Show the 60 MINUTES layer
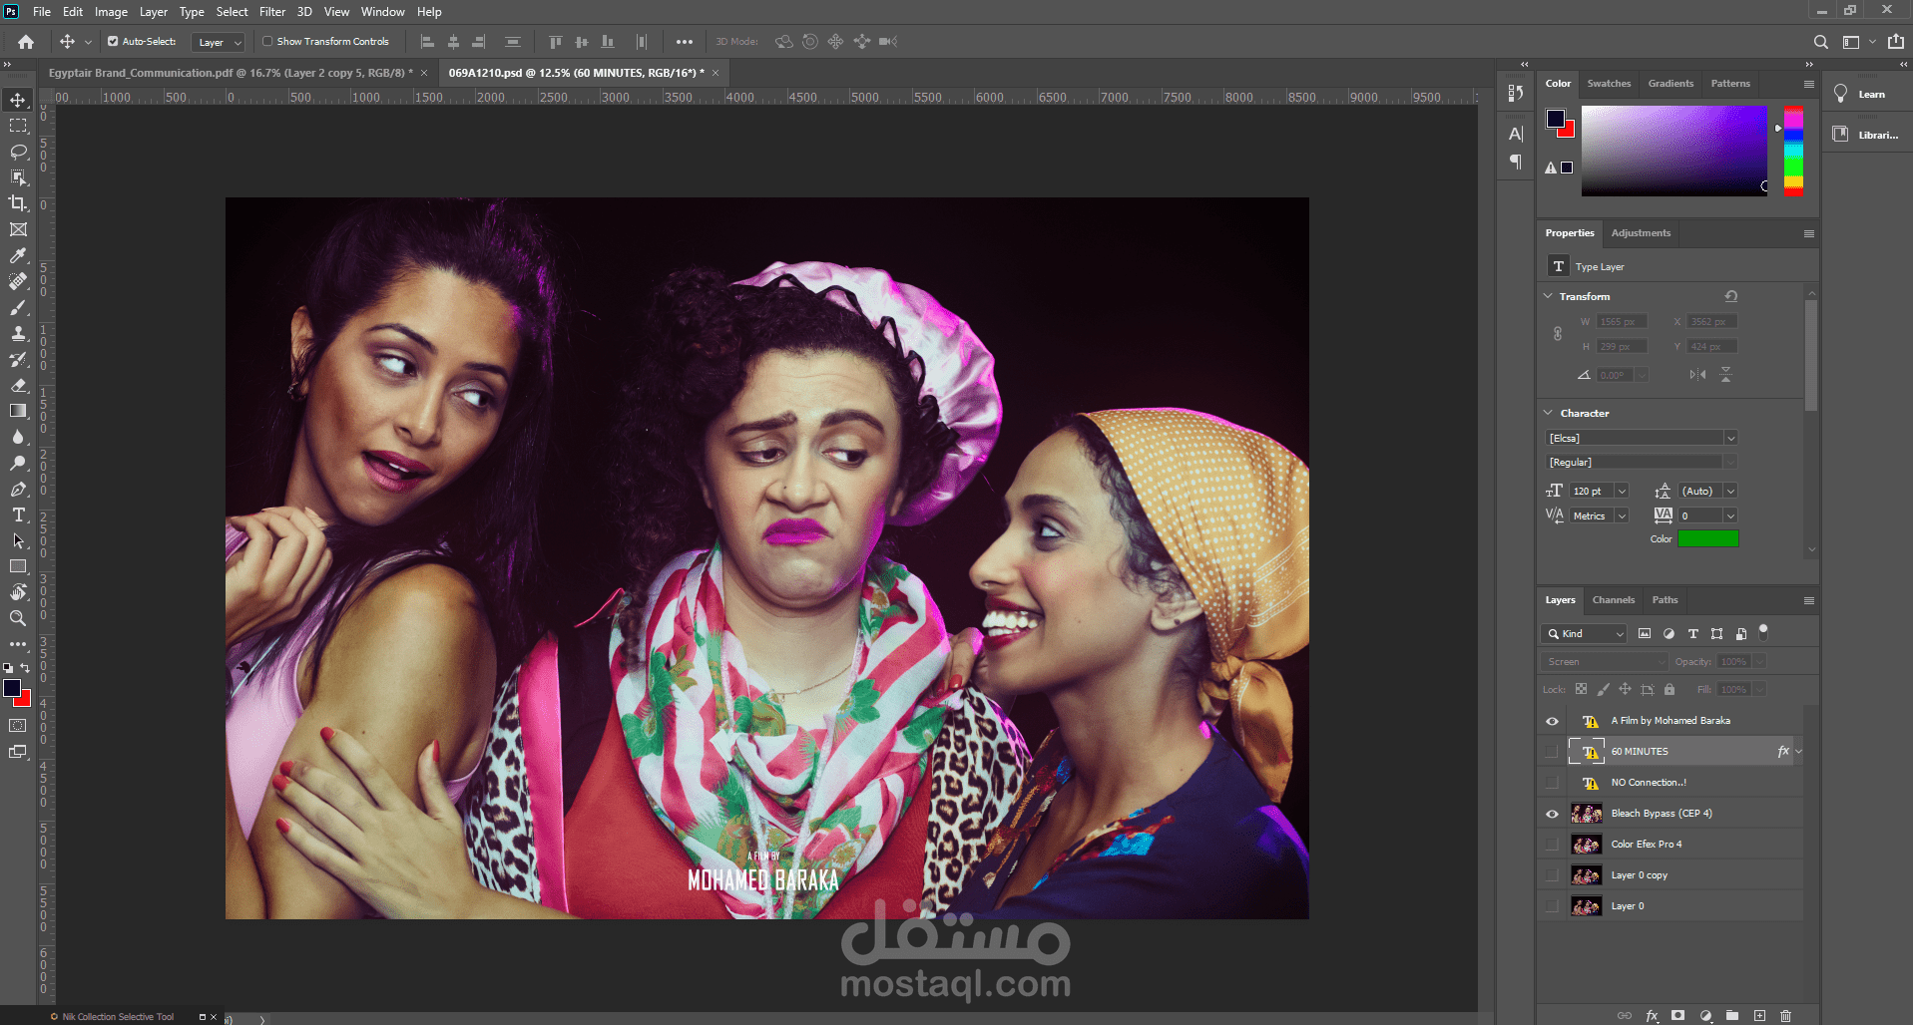Screen dimensions: 1913x1025 (1552, 752)
